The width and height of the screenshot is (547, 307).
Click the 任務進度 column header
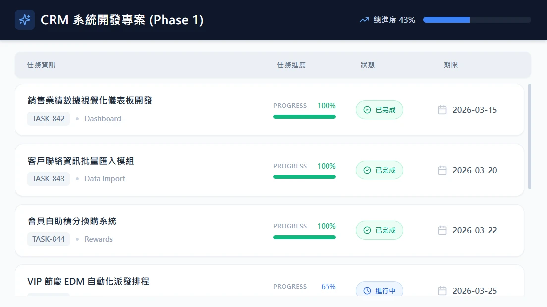291,65
